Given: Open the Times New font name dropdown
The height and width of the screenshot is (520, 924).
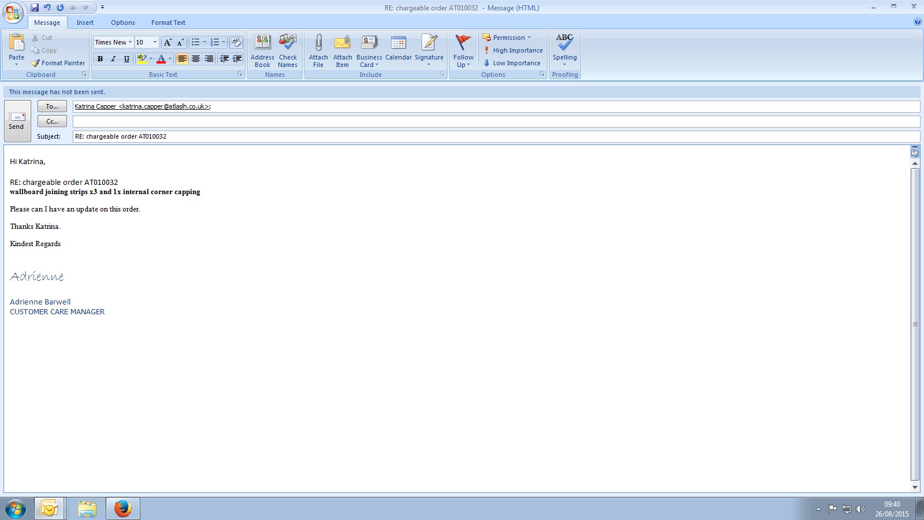Looking at the screenshot, I should (131, 42).
